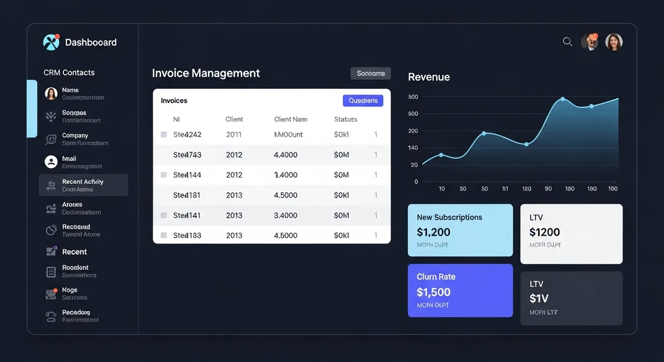
Task: Click the Recent section icon
Action: [x=51, y=252]
